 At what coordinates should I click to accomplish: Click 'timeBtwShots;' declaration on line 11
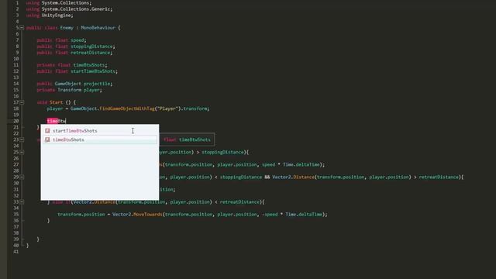click(90, 65)
